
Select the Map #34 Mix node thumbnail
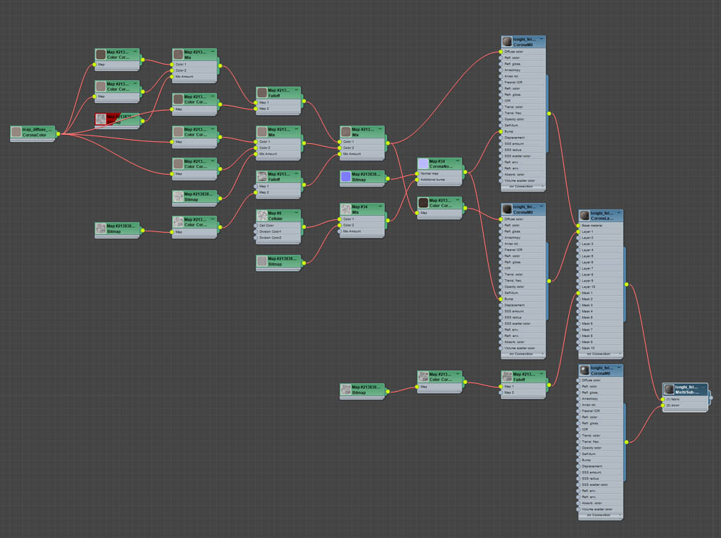(346, 209)
